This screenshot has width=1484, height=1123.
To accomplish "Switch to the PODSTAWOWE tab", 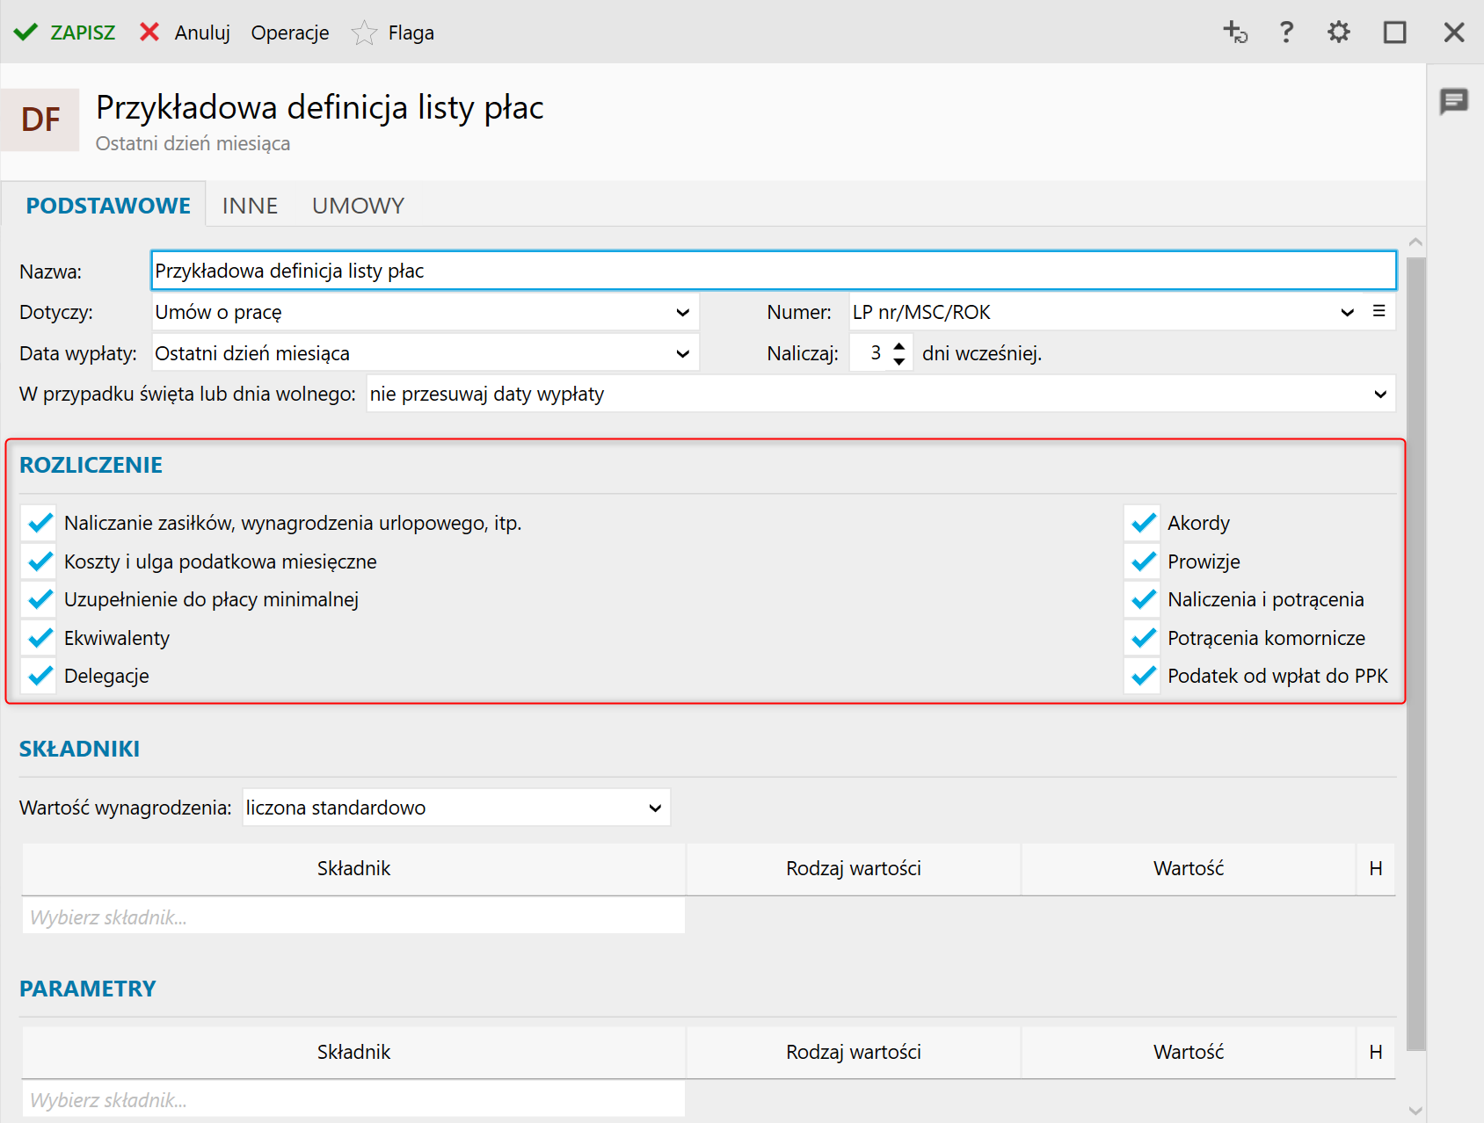I will coord(108,206).
